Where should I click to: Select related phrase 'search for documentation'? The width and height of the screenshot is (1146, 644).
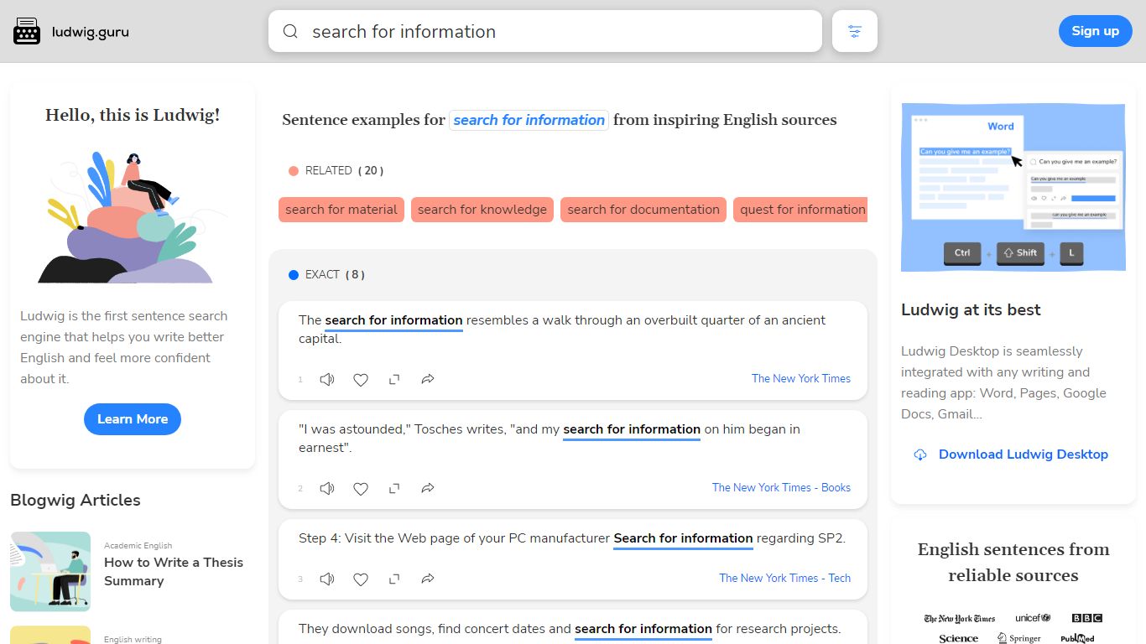[643, 210]
